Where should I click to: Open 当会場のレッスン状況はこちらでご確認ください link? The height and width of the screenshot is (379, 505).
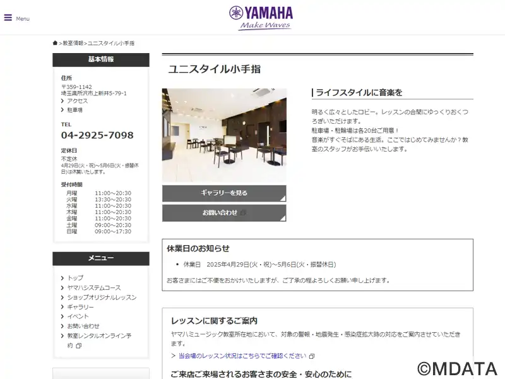point(242,356)
